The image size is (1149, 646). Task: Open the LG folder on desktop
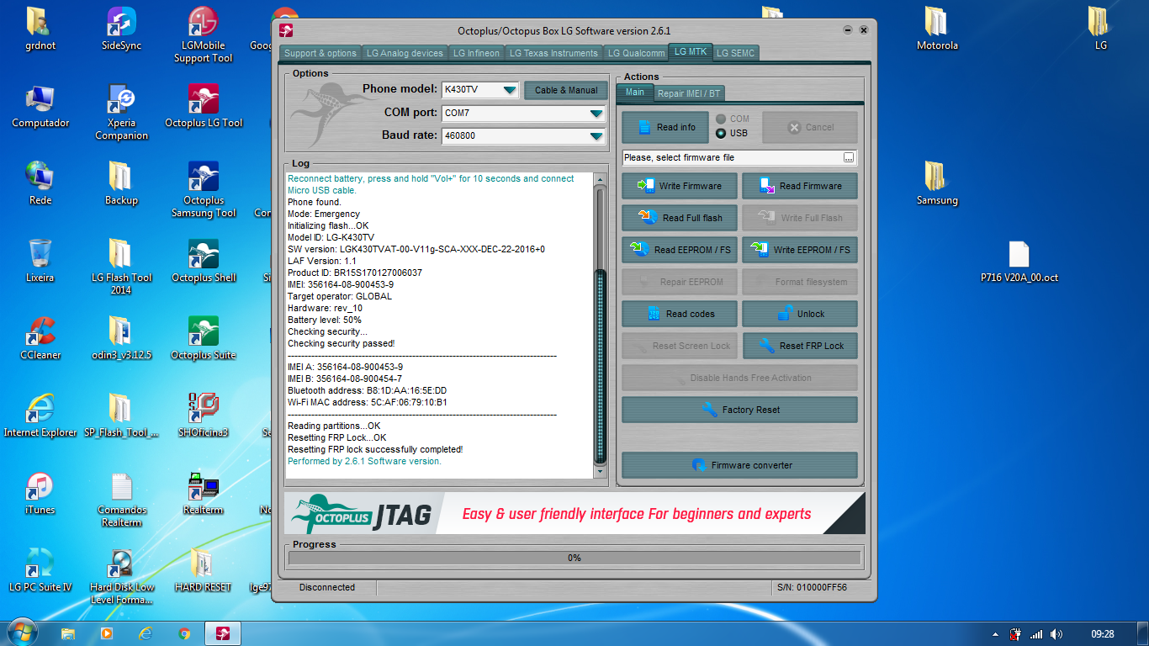(1099, 29)
